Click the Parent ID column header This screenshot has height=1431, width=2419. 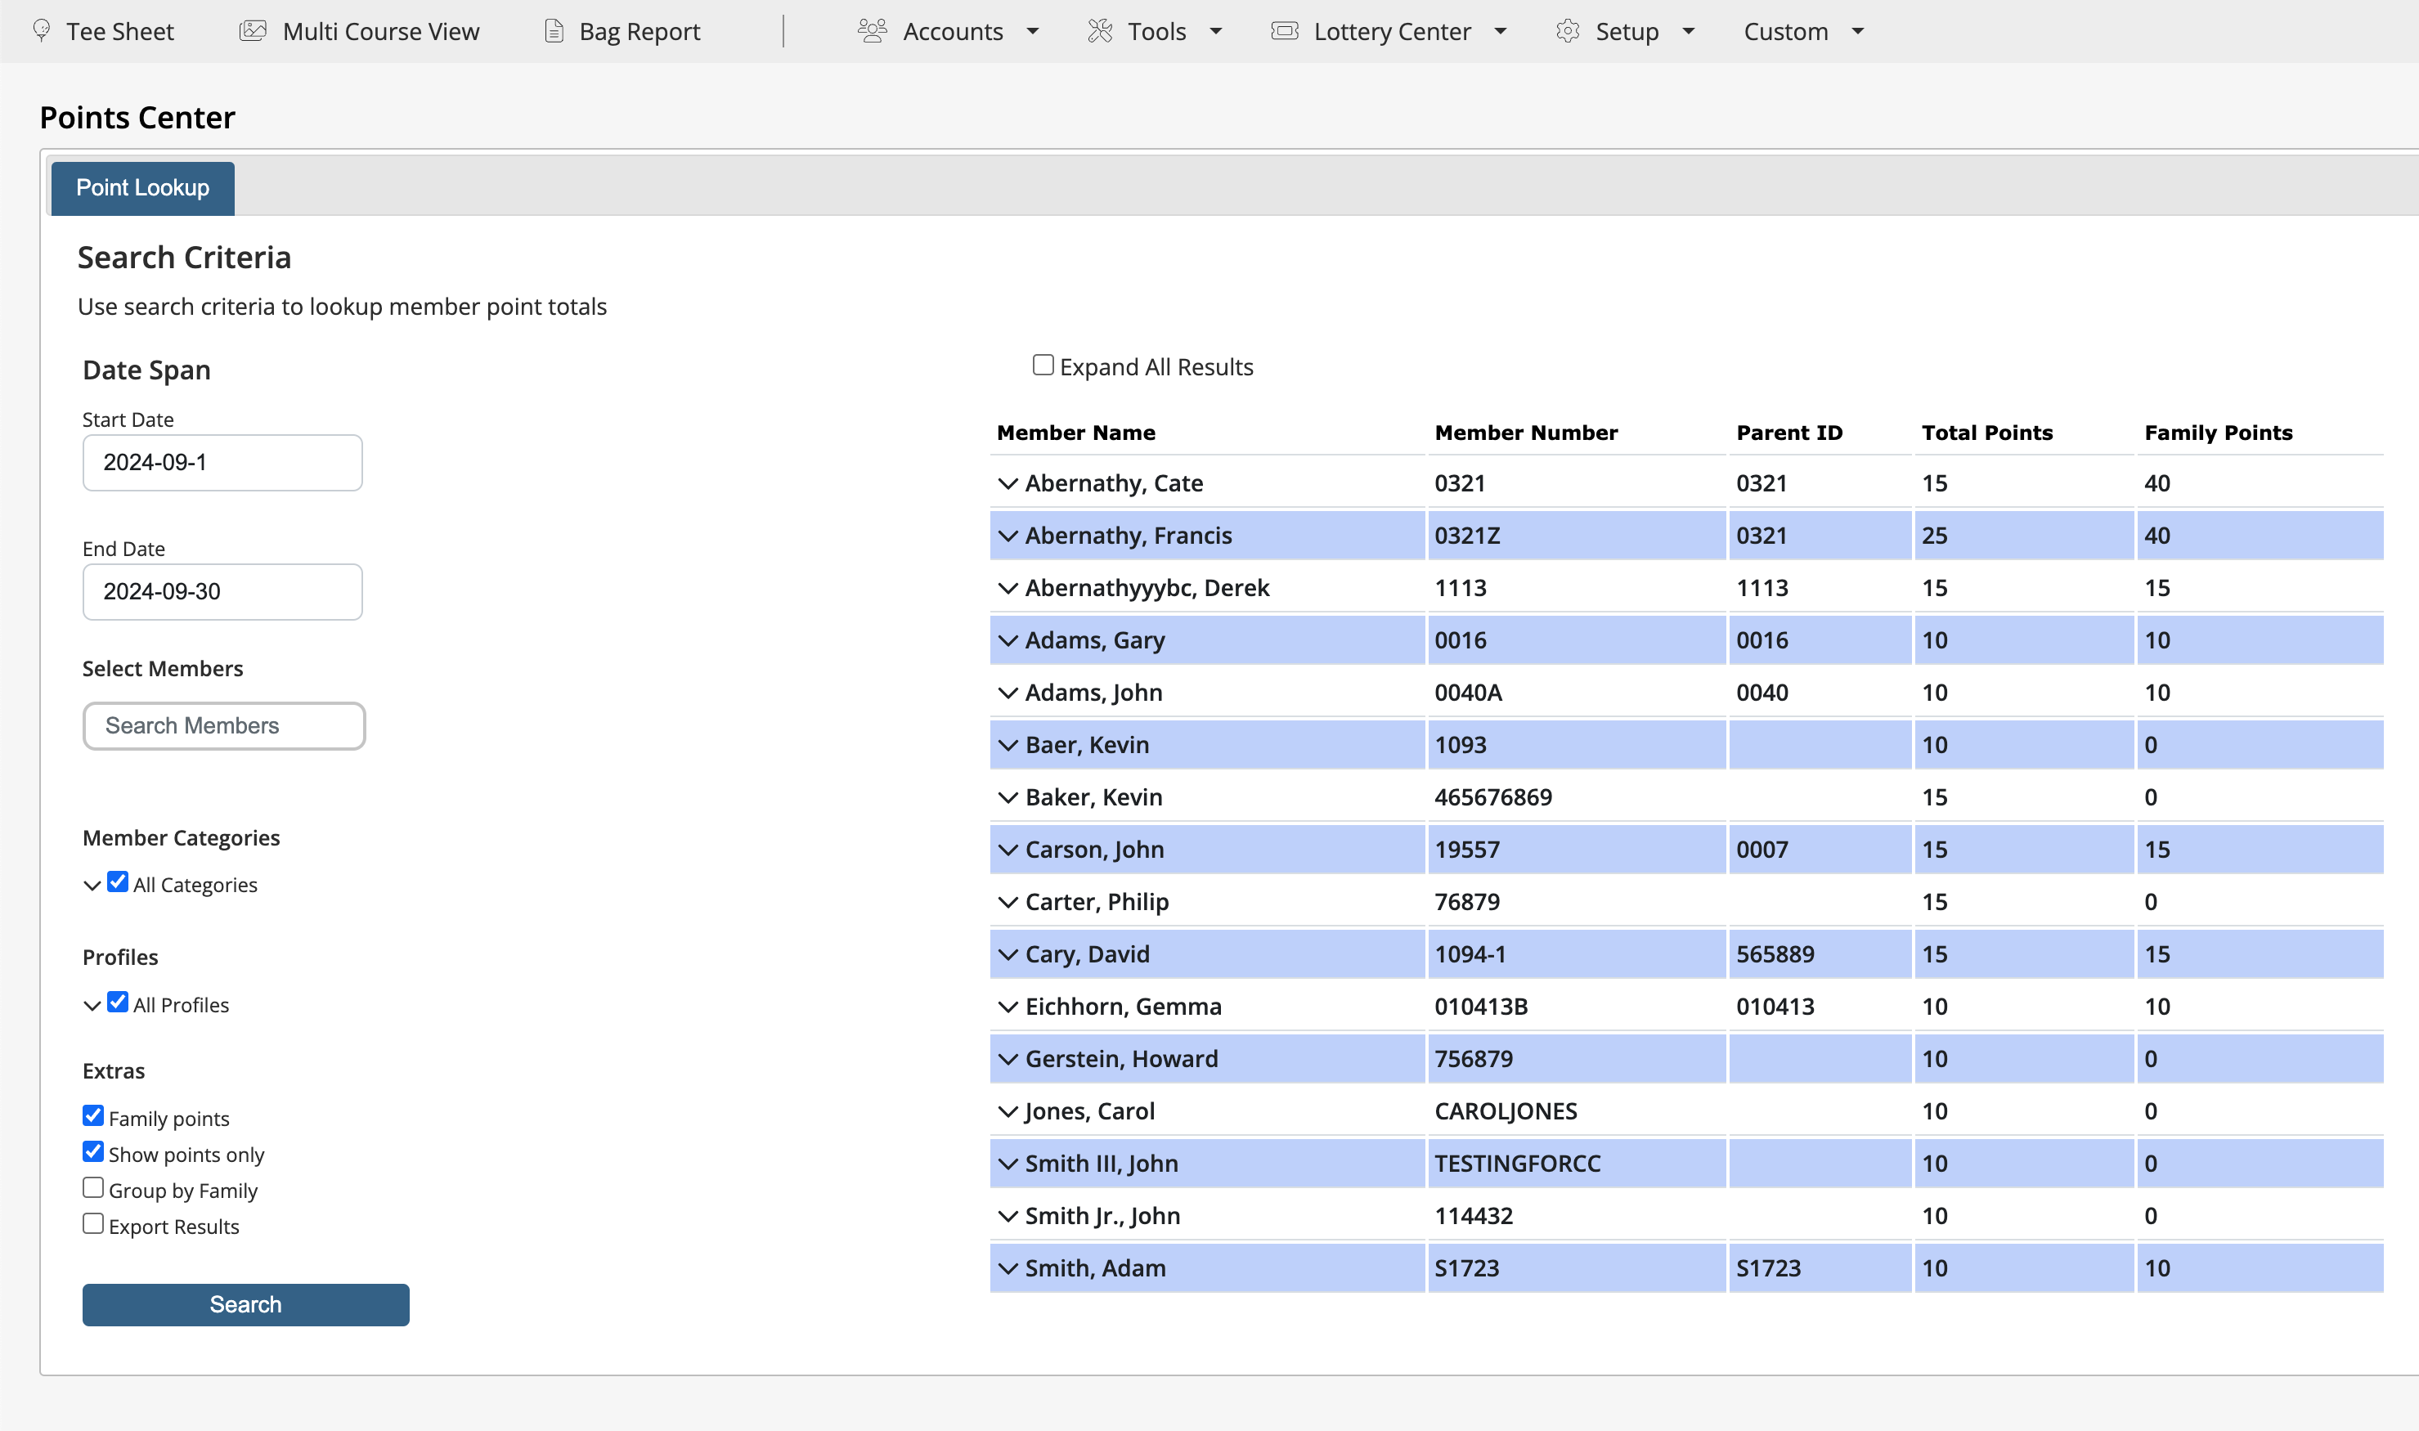pyautogui.click(x=1789, y=433)
